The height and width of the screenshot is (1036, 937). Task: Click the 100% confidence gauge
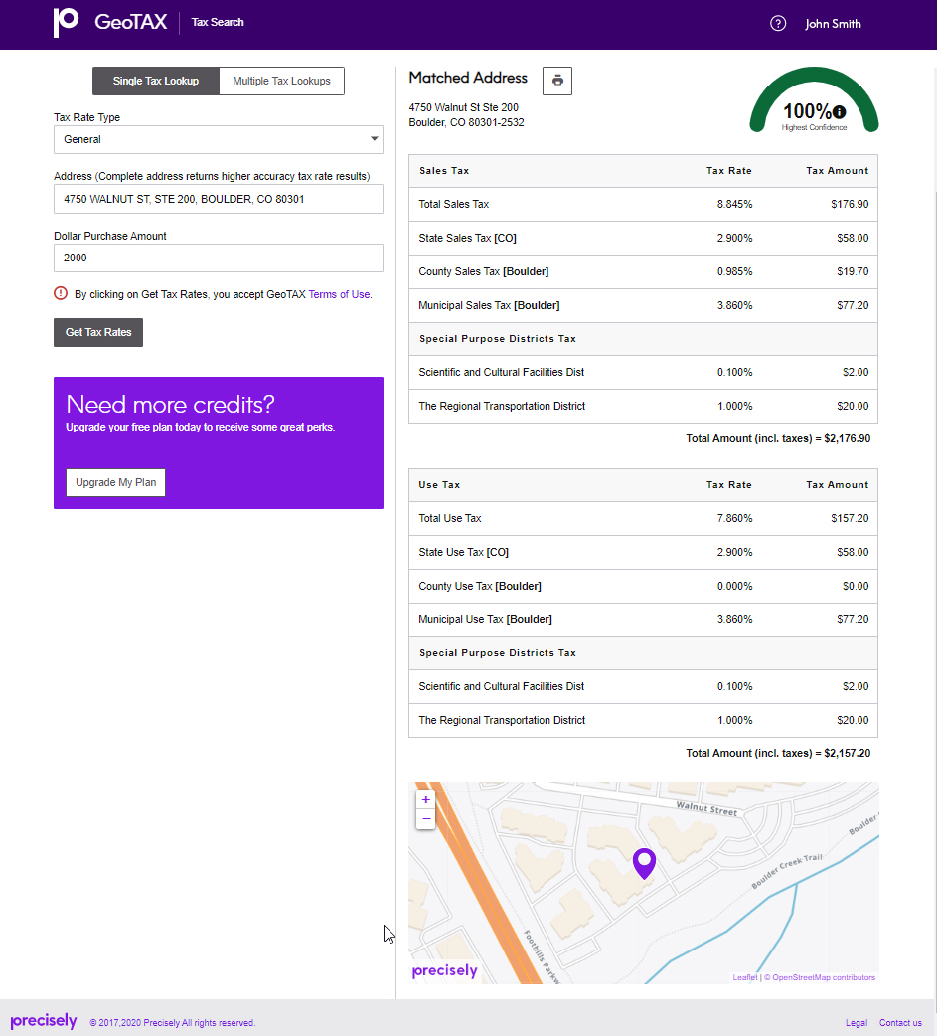click(814, 99)
